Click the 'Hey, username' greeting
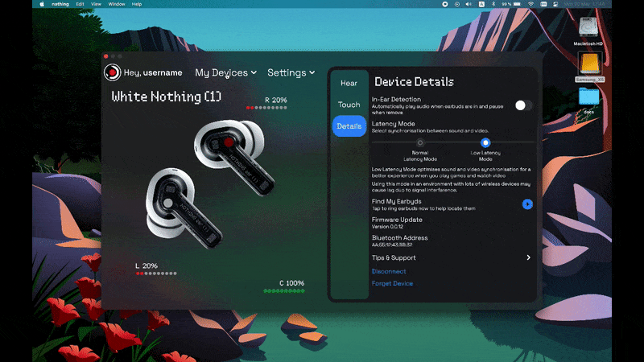644x362 pixels. pos(153,72)
